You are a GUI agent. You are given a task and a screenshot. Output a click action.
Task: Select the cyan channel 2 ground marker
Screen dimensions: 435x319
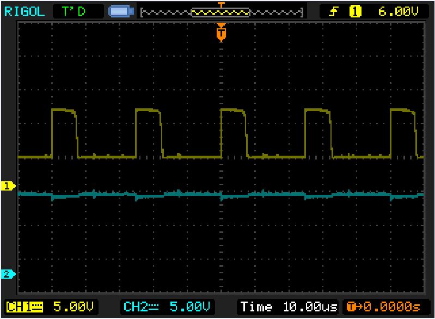tap(8, 274)
